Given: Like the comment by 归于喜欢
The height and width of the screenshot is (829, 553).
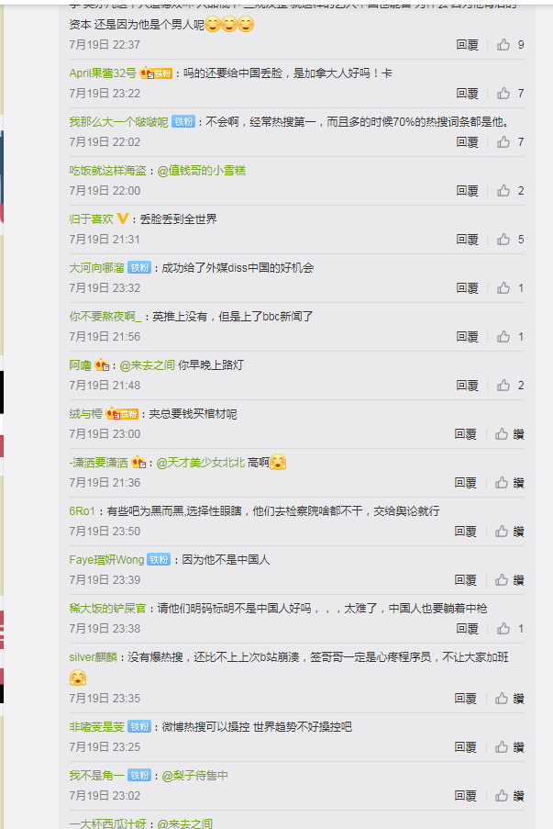Looking at the screenshot, I should [503, 240].
